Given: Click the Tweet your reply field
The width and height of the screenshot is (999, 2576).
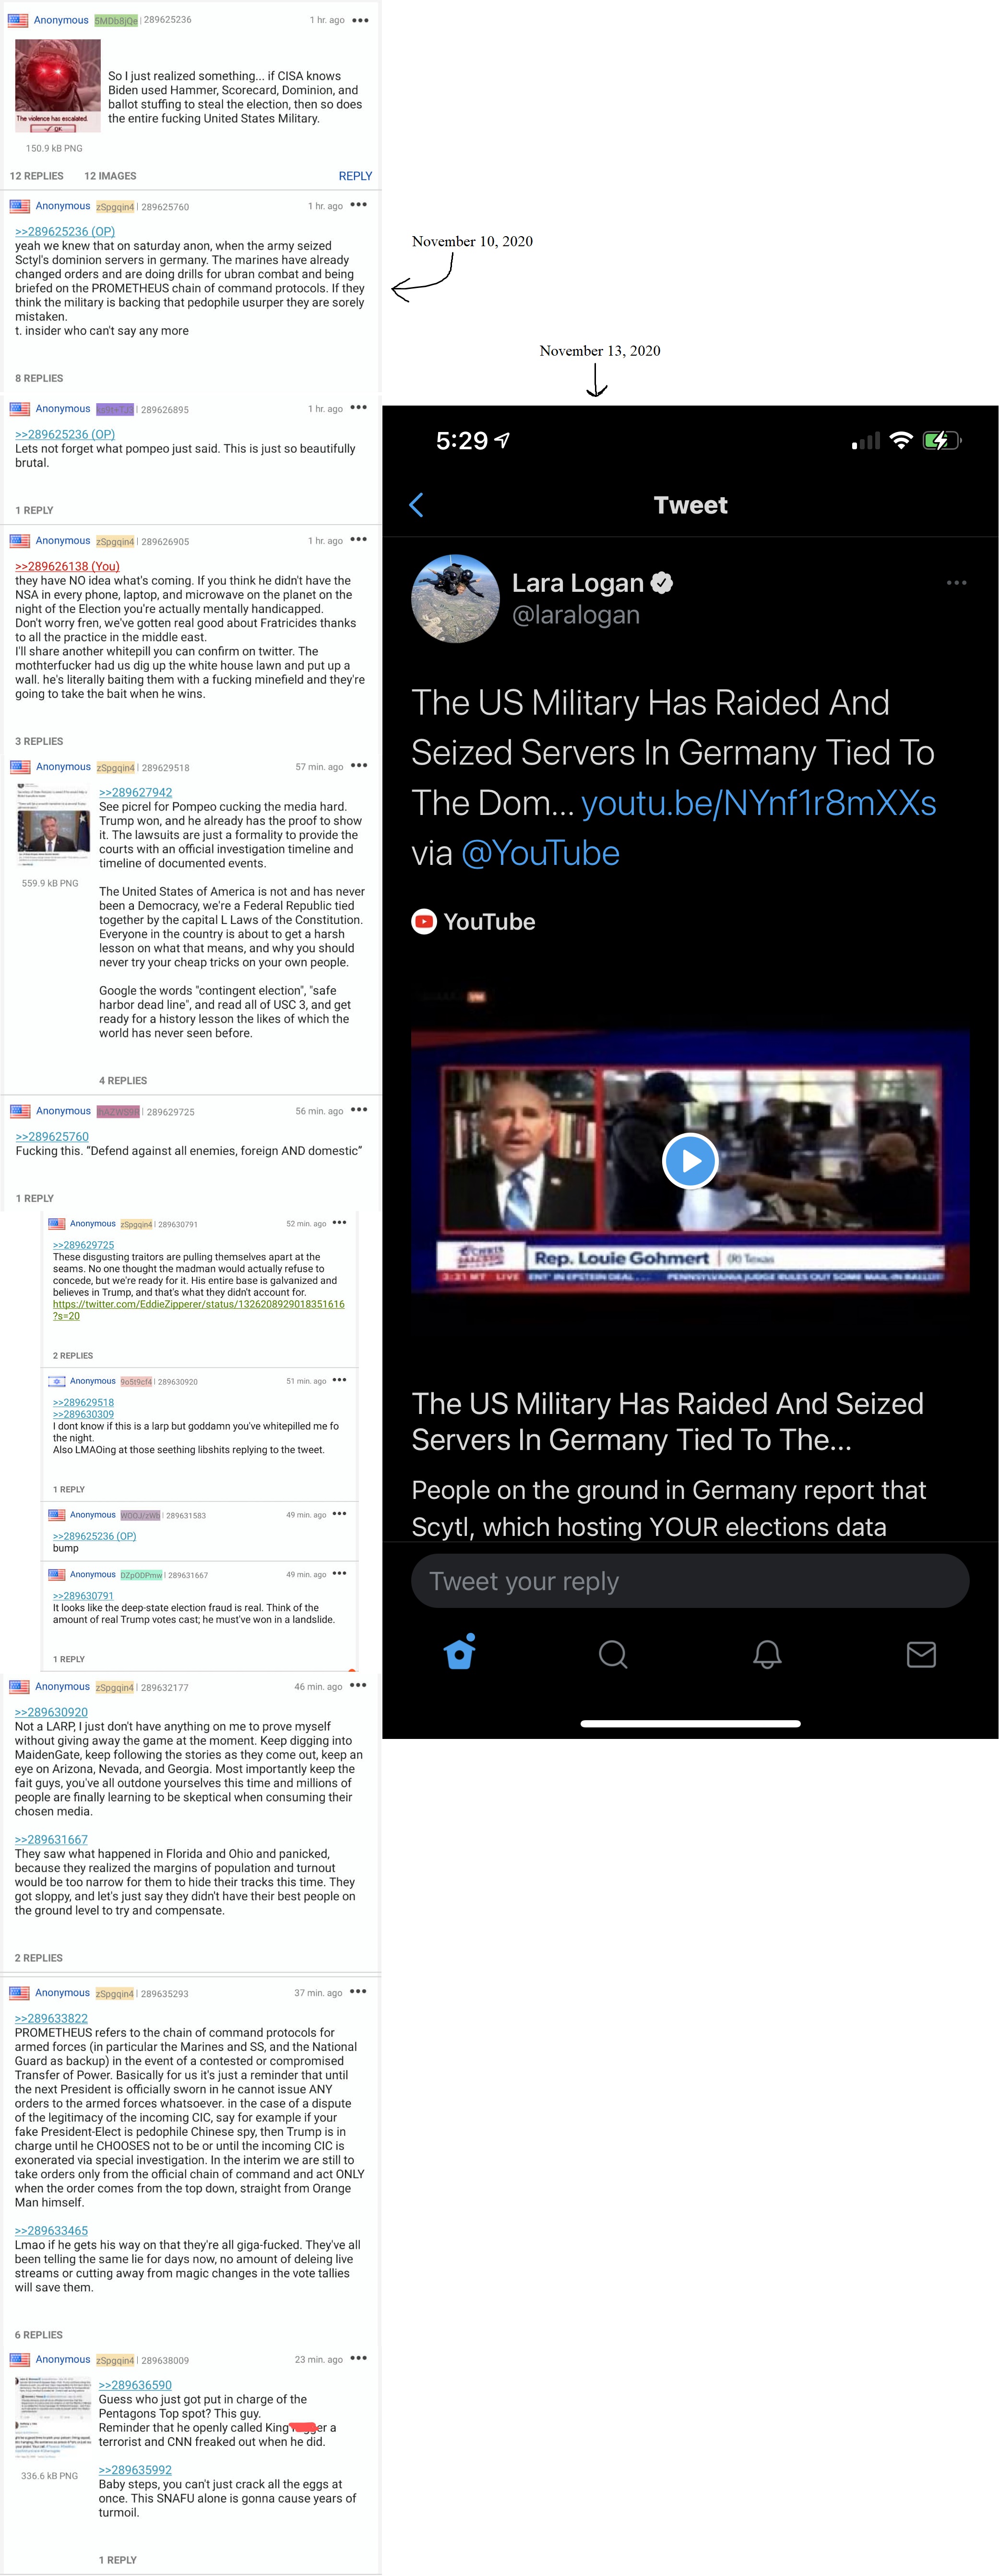Looking at the screenshot, I should [x=690, y=1581].
